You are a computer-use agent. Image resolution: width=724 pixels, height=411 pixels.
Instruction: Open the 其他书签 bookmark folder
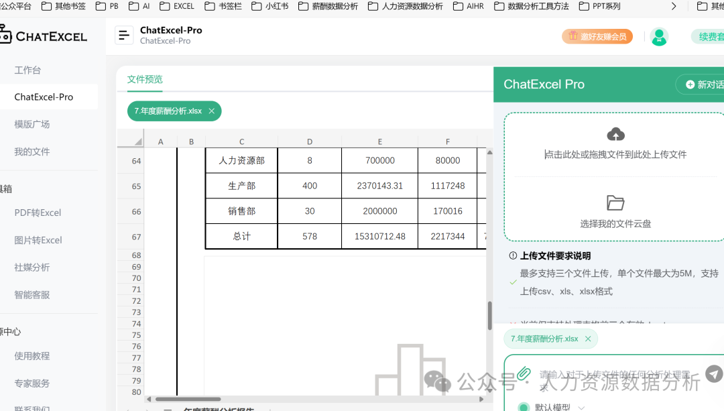[64, 6]
